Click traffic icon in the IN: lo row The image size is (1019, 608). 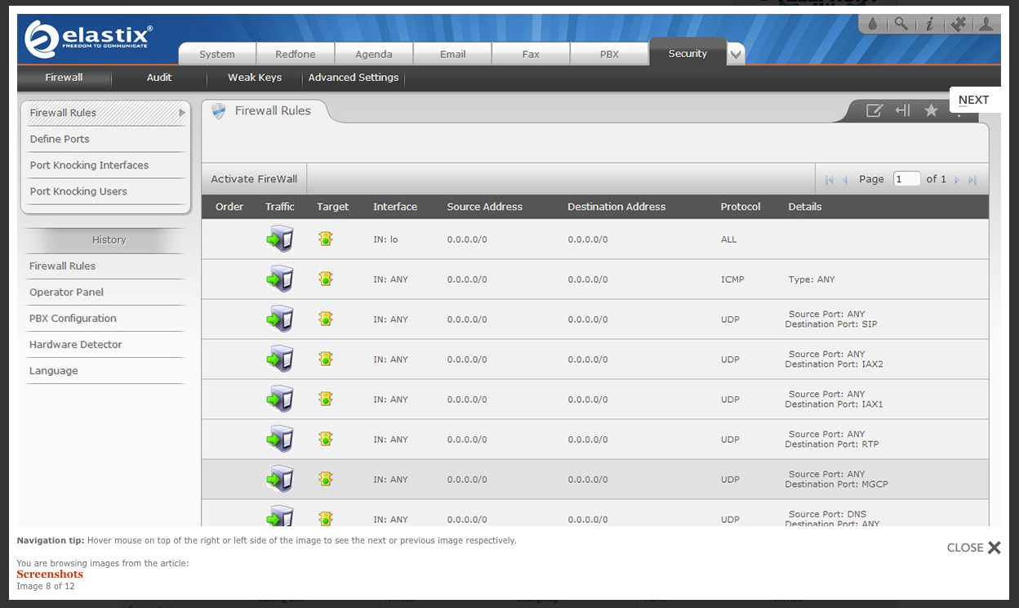point(280,239)
